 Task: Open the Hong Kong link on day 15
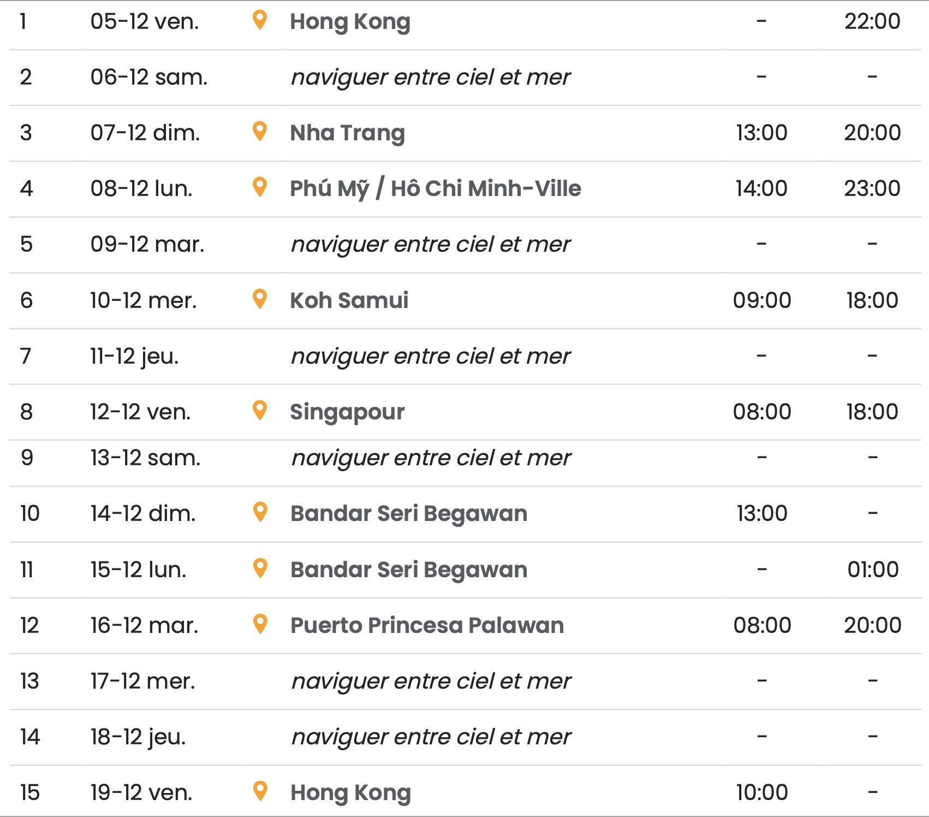(350, 792)
